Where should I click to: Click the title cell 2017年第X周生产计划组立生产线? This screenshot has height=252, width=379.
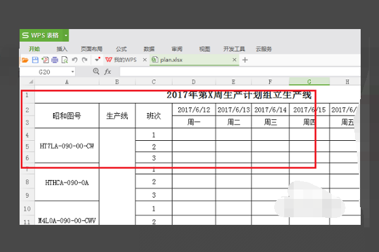pyautogui.click(x=239, y=95)
